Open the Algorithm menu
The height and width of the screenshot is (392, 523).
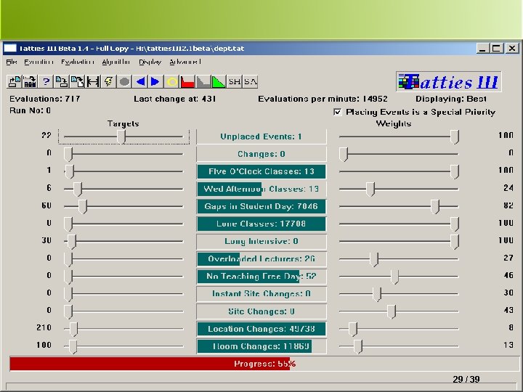pyautogui.click(x=115, y=62)
